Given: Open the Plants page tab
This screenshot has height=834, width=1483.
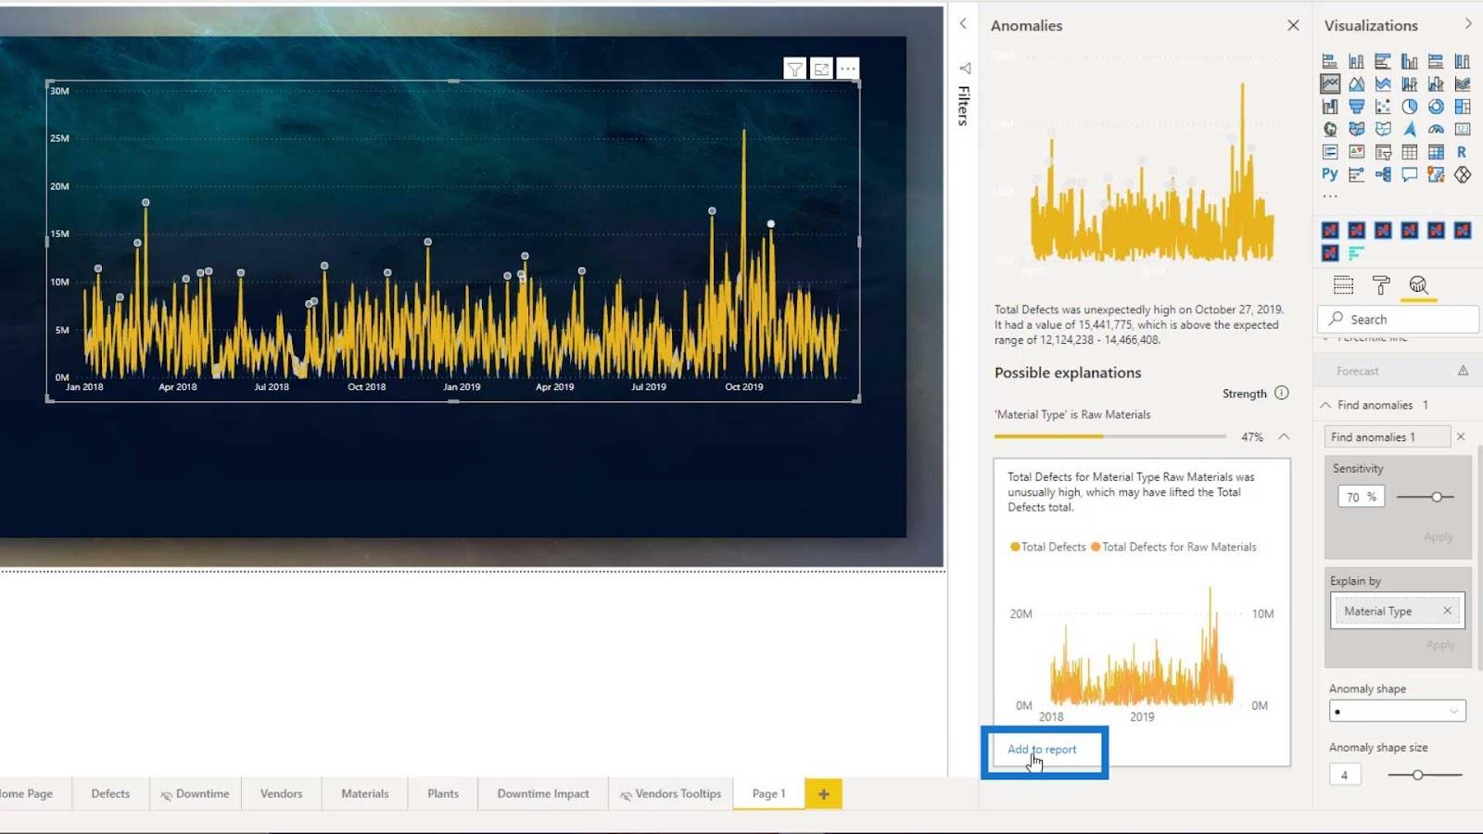Looking at the screenshot, I should click(x=443, y=793).
